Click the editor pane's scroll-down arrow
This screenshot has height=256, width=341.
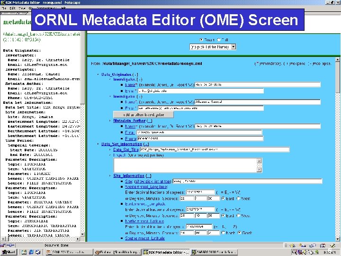(337, 239)
